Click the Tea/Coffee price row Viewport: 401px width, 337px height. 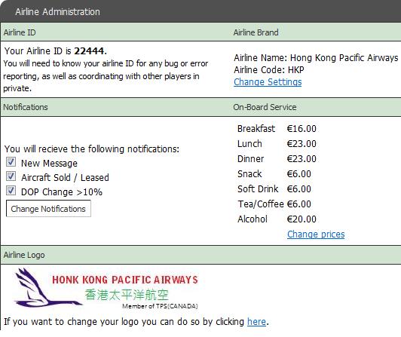tap(274, 204)
